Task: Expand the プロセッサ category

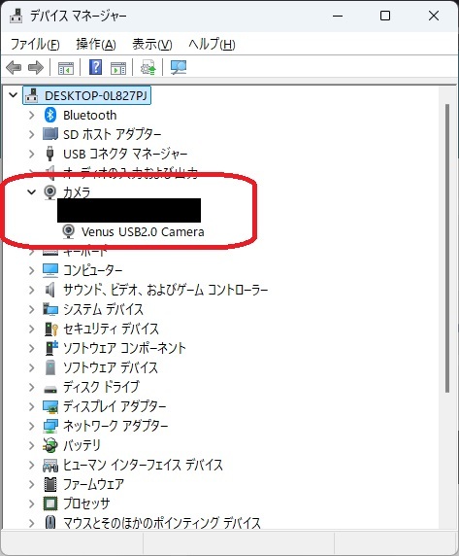Action: [x=31, y=504]
